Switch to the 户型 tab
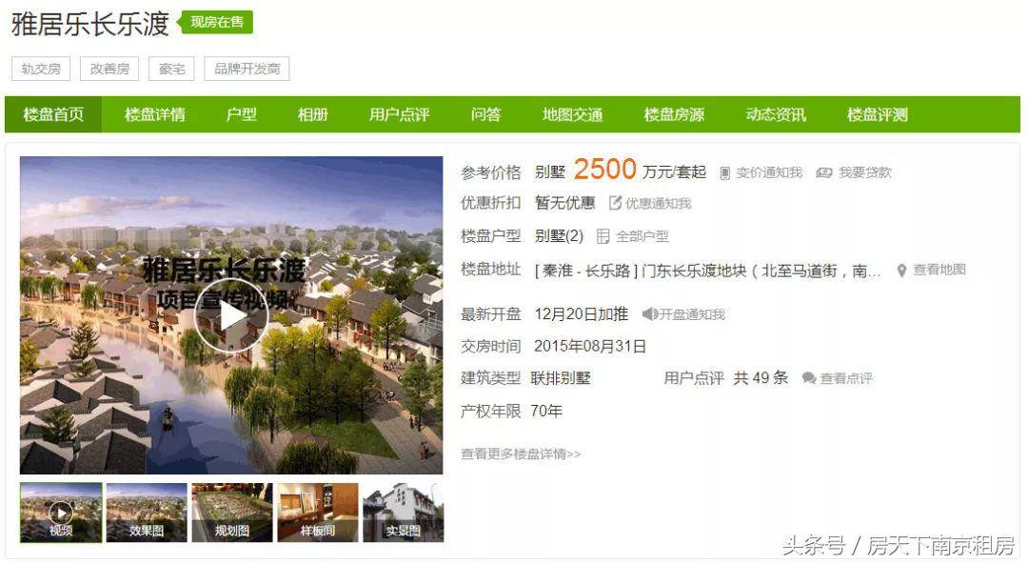Viewport: 1028px width, 564px height. coord(241,114)
